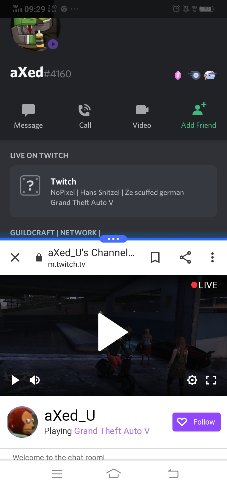Follow the aXed_U channel
Viewport: 227px width, 487px height.
click(196, 422)
